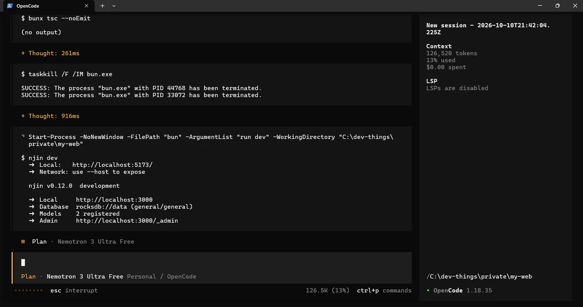
Task: Expand the "Thought: 261ms" block
Action: (x=50, y=53)
